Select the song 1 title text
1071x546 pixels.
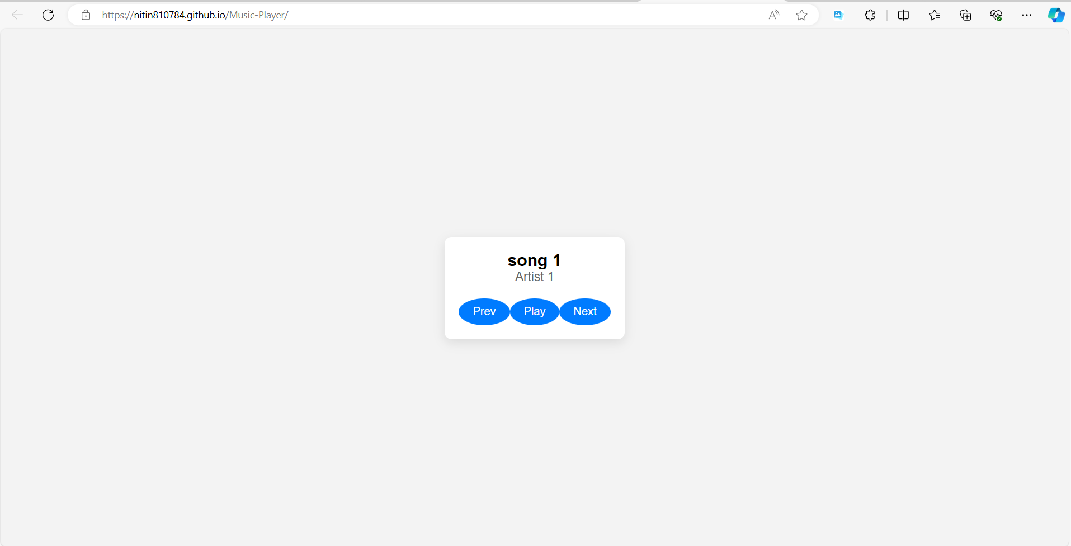pyautogui.click(x=534, y=260)
